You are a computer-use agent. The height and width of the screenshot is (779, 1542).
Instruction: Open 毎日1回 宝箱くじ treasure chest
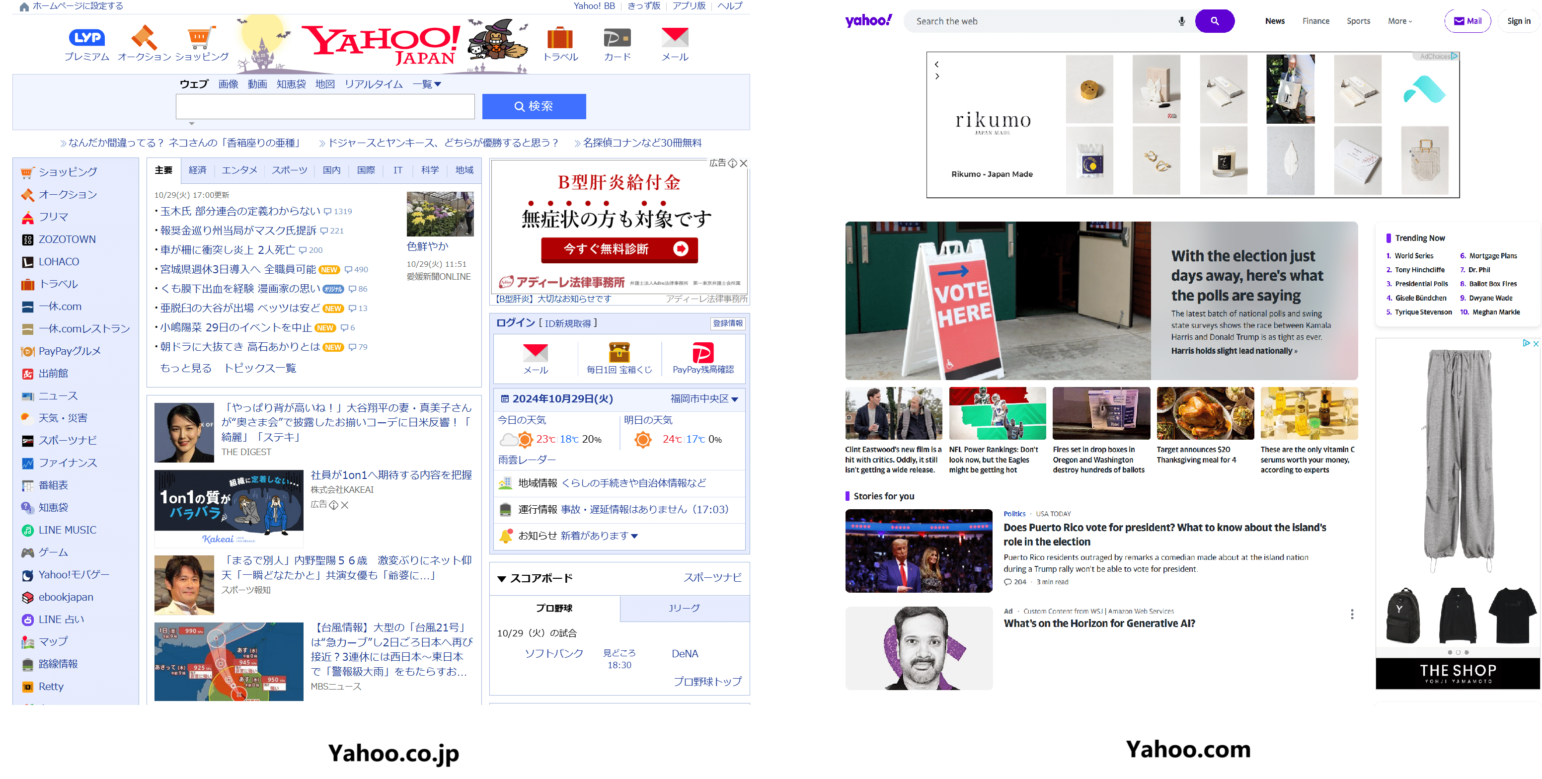(619, 352)
